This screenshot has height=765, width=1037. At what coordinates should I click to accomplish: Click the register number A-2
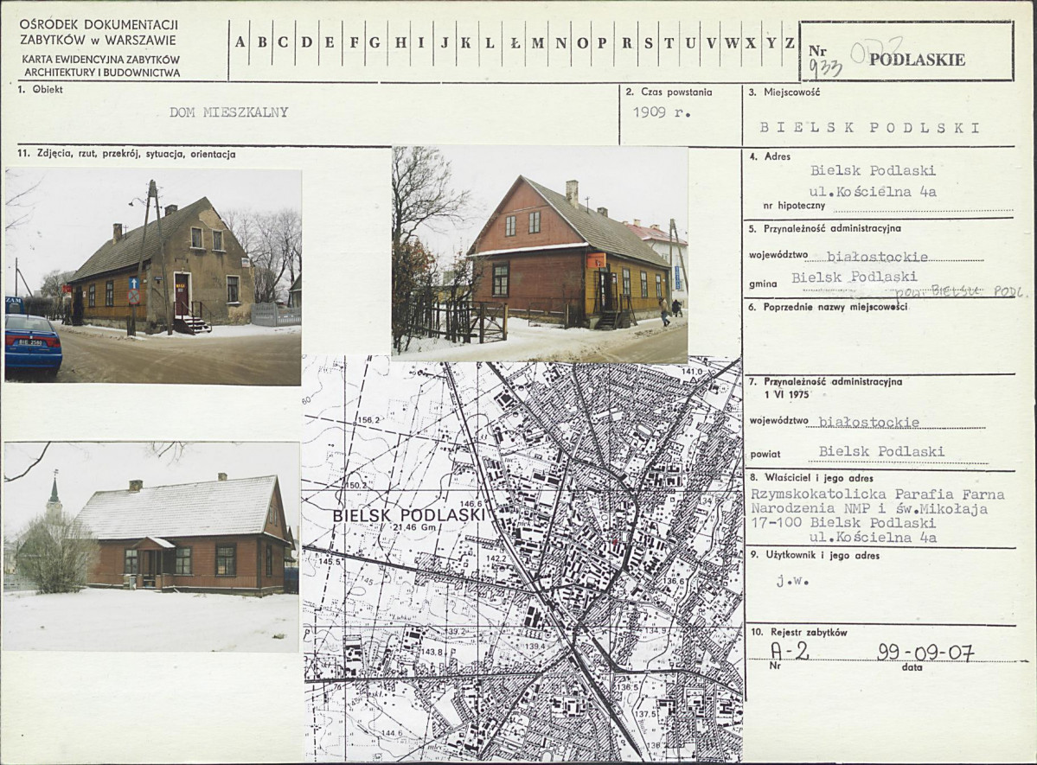point(790,651)
